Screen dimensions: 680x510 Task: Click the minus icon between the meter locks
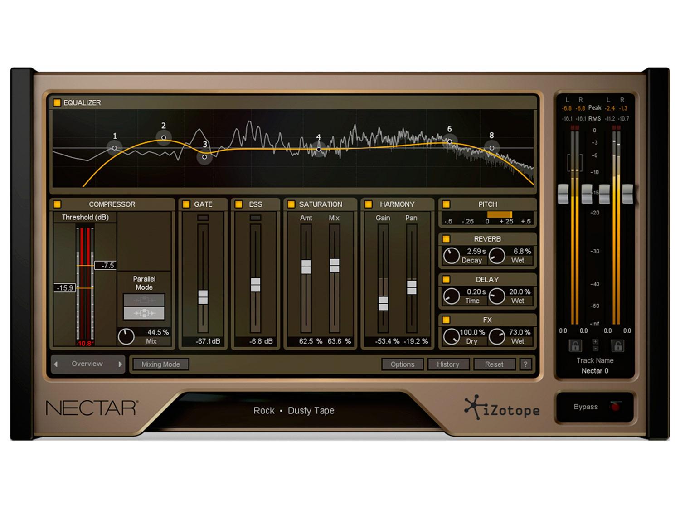click(x=595, y=349)
